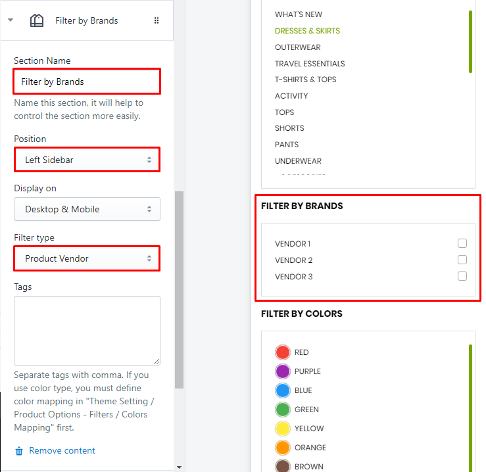Choose the blue color swatch

[283, 390]
